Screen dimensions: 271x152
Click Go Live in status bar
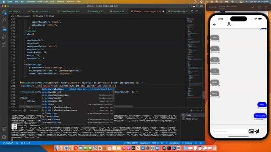[x=187, y=143]
